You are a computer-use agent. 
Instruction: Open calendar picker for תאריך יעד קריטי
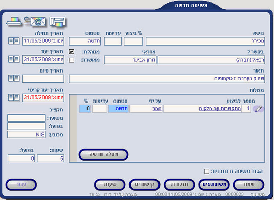pyautogui.click(x=14, y=97)
